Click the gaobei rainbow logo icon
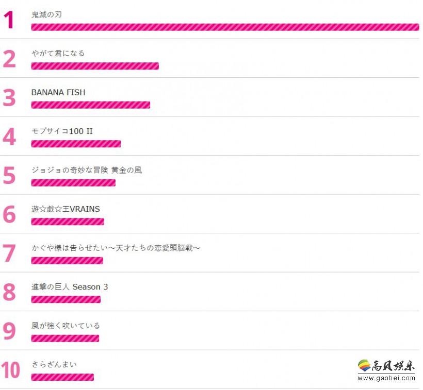The image size is (423, 390). (364, 365)
